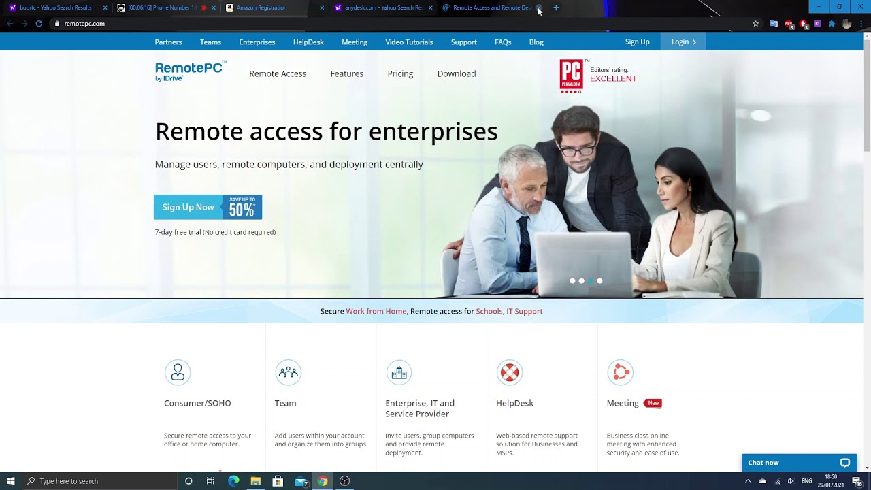The image size is (871, 490).
Task: Click the volume speaker tray icon
Action: (x=791, y=481)
